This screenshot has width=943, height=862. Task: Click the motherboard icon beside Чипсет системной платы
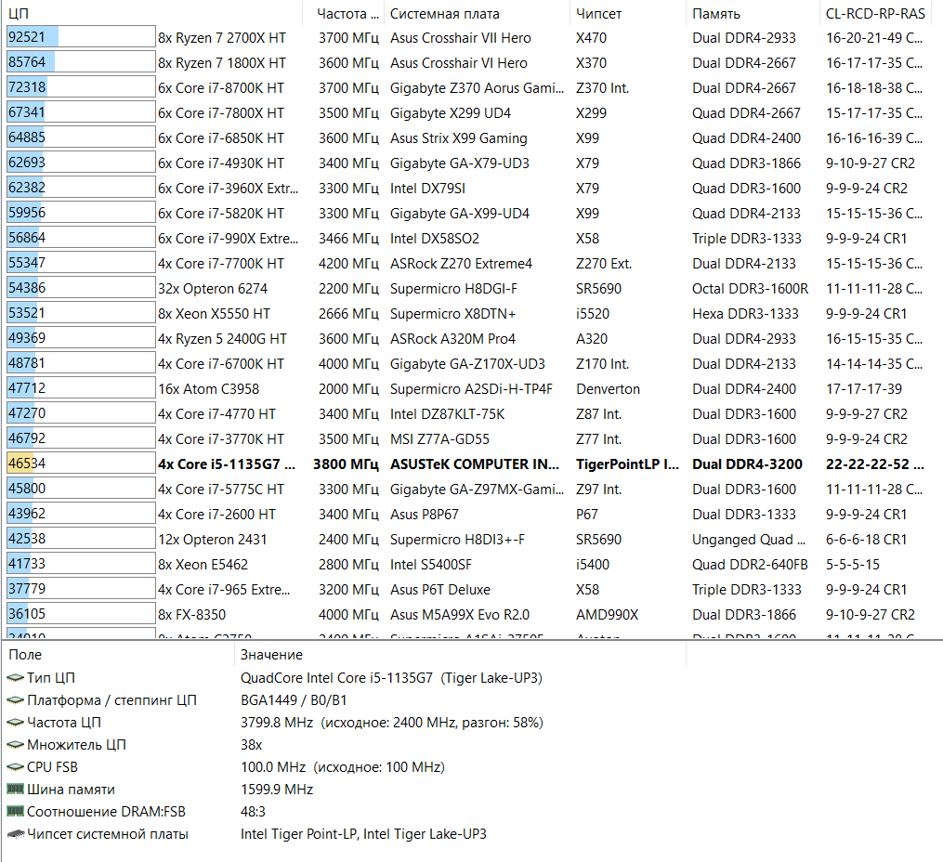[15, 834]
